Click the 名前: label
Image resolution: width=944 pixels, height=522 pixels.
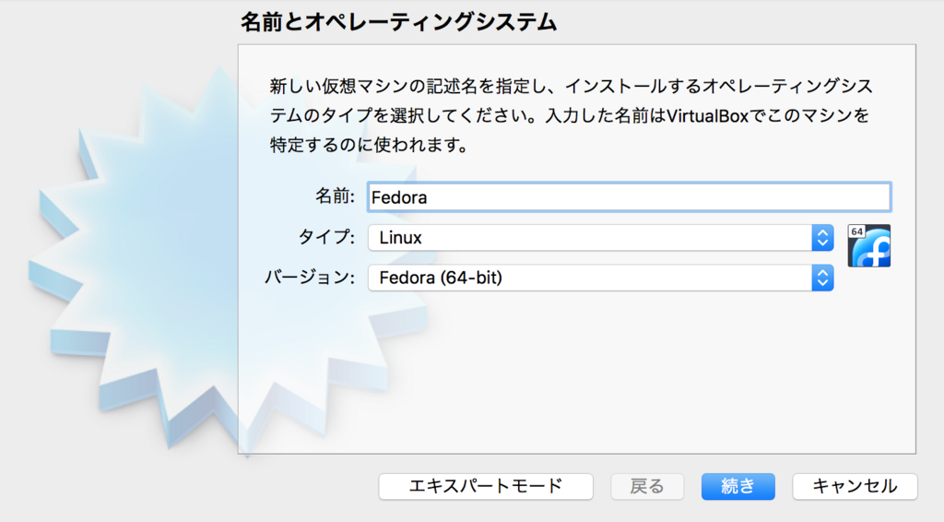[x=335, y=196]
